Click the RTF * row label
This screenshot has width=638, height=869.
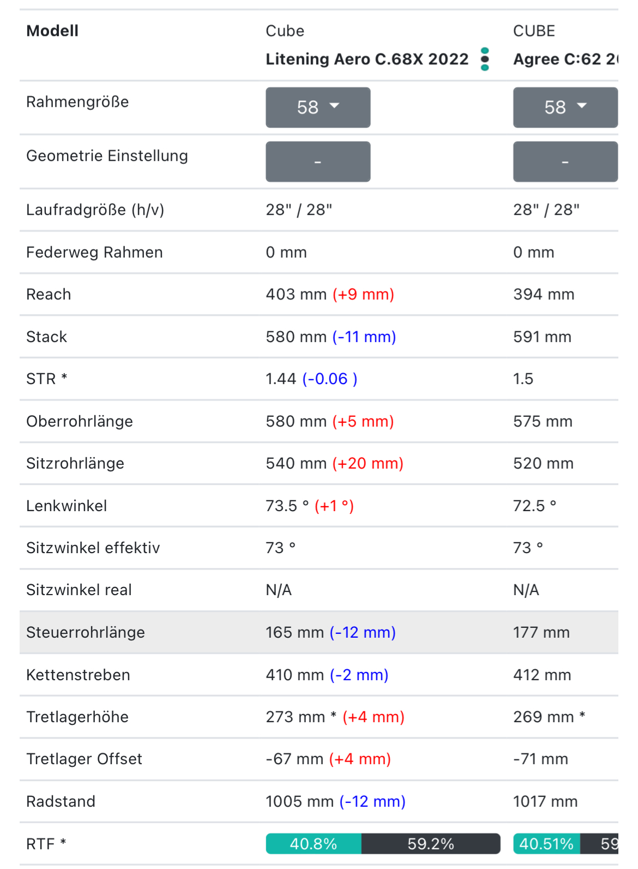pos(46,844)
